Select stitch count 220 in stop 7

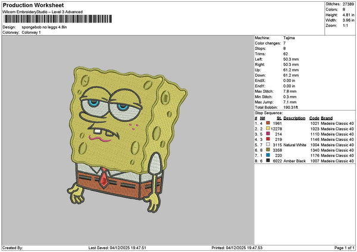278,156
